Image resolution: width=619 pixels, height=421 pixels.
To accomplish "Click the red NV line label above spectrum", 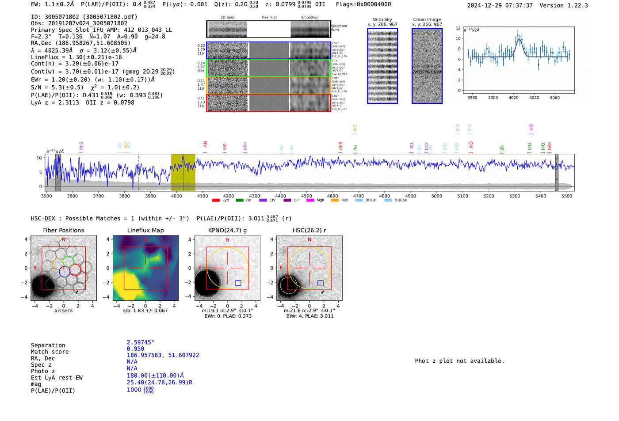I will tap(205, 145).
